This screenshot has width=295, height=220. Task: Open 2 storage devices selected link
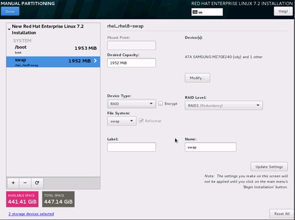click(31, 214)
